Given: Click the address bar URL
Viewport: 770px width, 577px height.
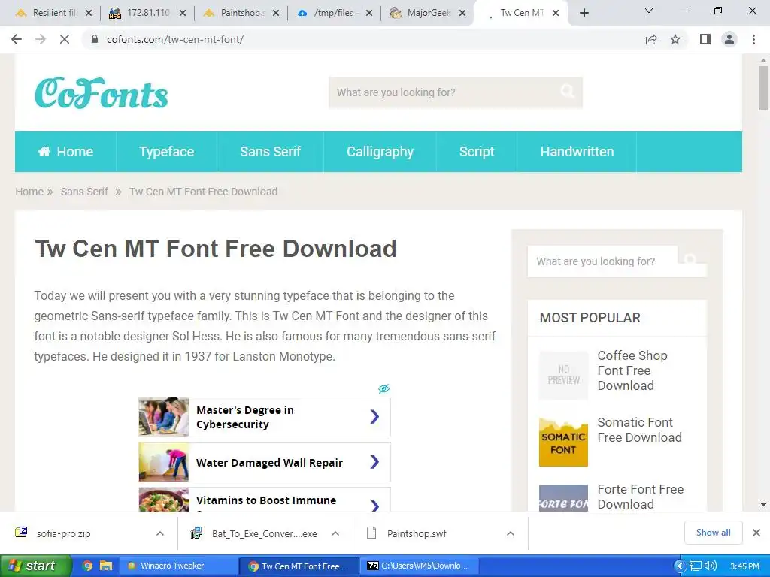Looking at the screenshot, I should coord(174,39).
